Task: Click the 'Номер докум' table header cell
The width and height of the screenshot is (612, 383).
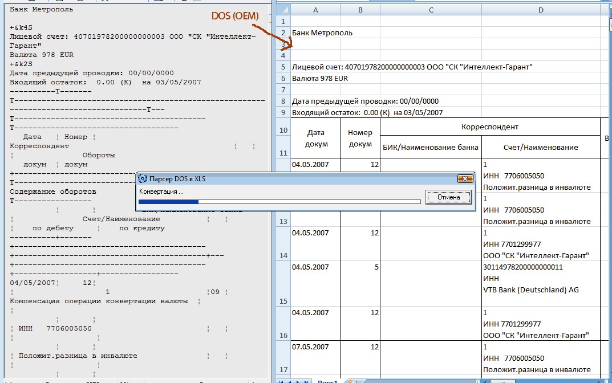Action: pos(360,138)
